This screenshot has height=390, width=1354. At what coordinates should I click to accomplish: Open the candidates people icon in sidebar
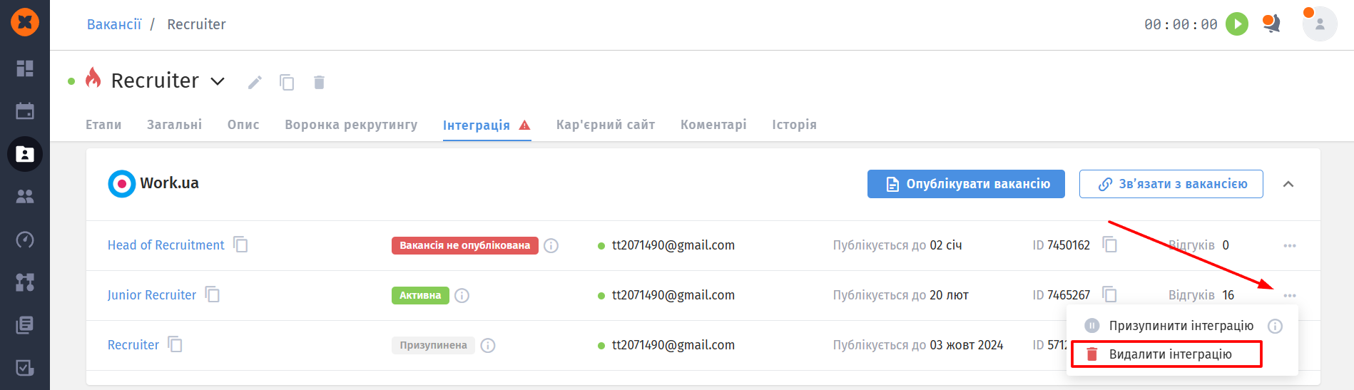coord(25,197)
